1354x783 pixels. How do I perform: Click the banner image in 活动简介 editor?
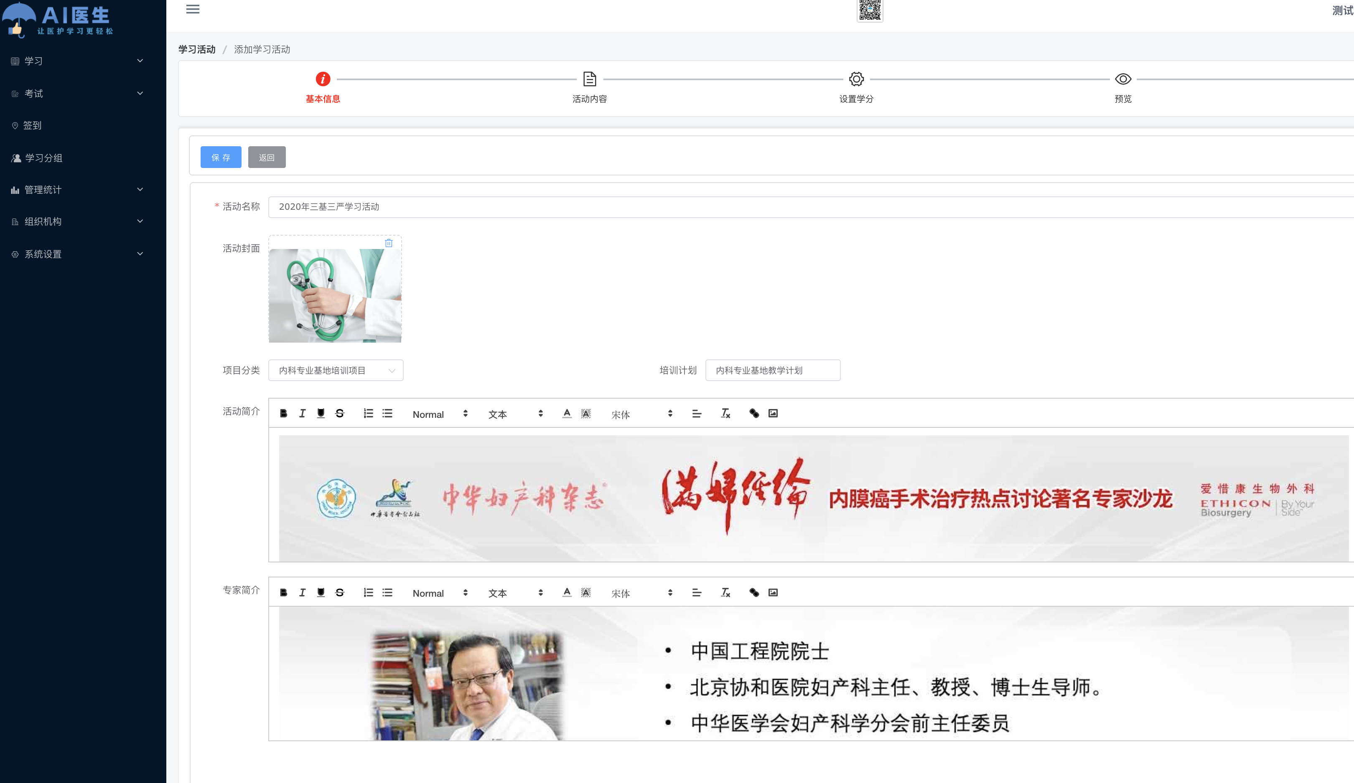pyautogui.click(x=814, y=498)
